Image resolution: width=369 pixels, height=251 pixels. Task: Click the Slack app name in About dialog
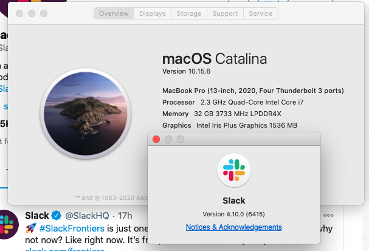(x=234, y=201)
